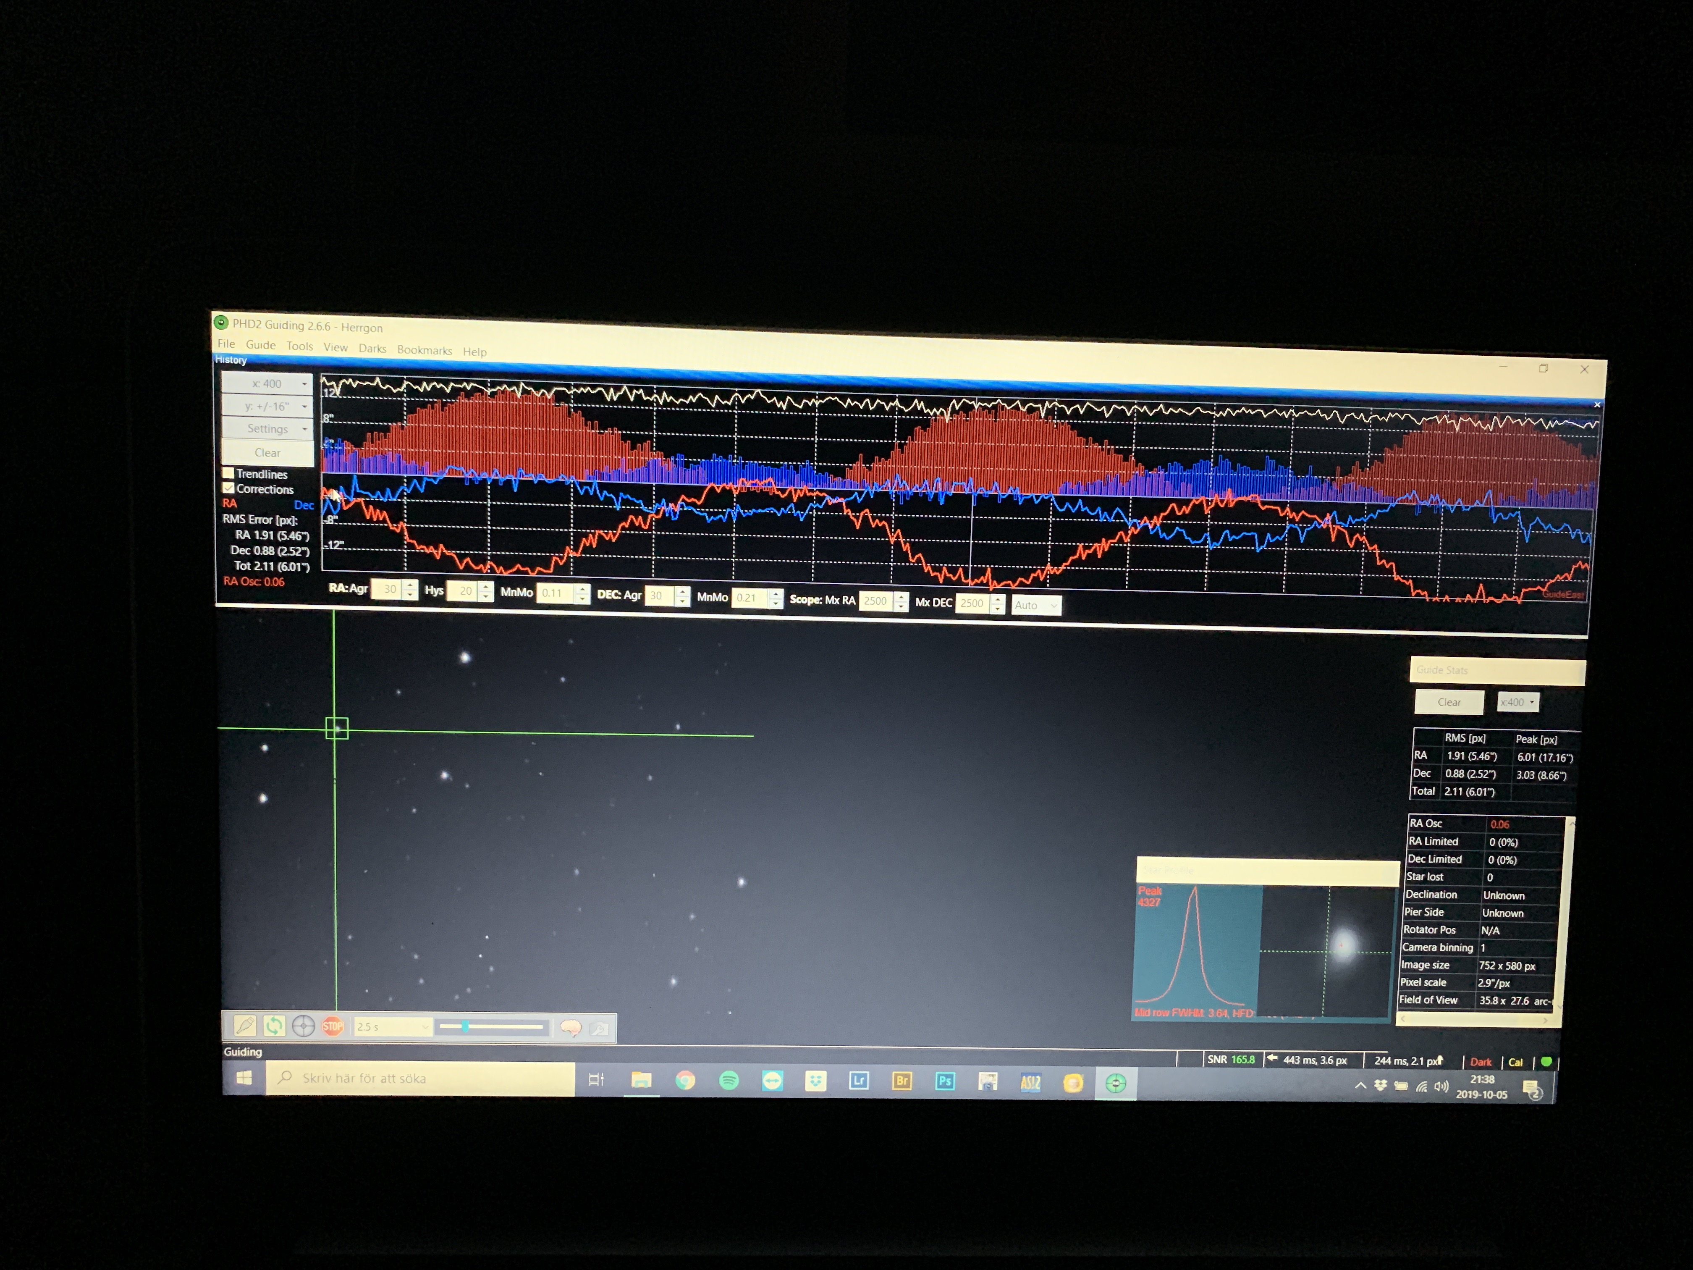
Task: Open the 2.5 s exposure dropdown
Action: point(393,1026)
